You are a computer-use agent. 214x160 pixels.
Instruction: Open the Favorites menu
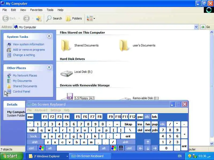pyautogui.click(x=36, y=10)
